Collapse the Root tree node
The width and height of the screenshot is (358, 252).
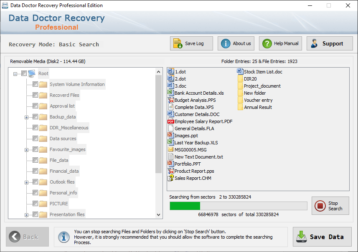pos(15,74)
